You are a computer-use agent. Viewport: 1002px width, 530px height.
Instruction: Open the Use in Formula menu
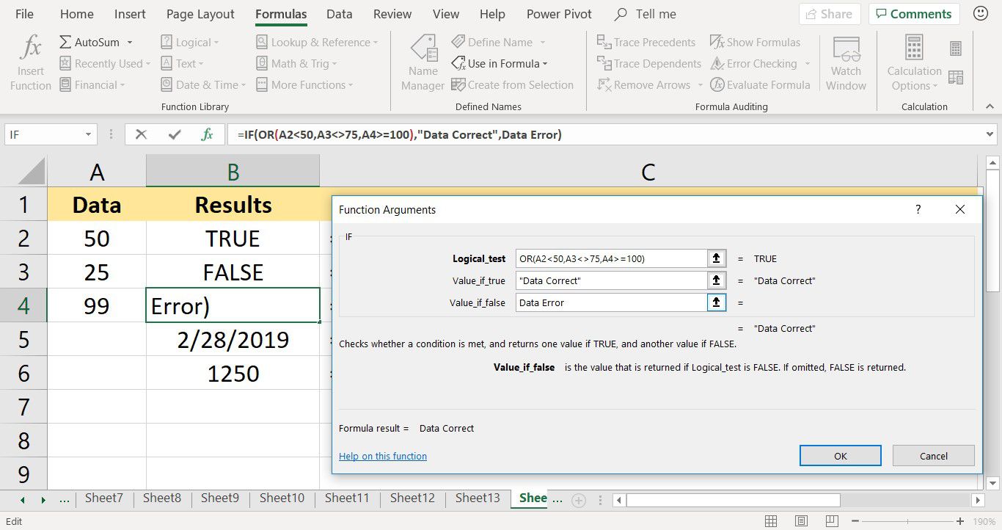pos(500,64)
